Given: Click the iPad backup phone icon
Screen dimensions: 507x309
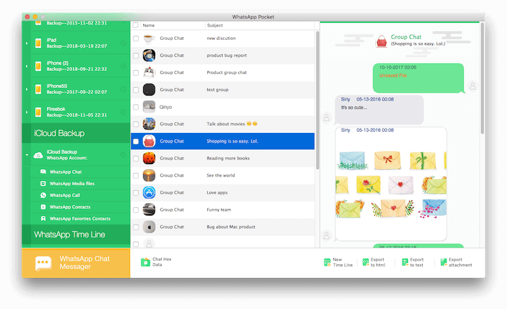Looking at the screenshot, I should (38, 43).
